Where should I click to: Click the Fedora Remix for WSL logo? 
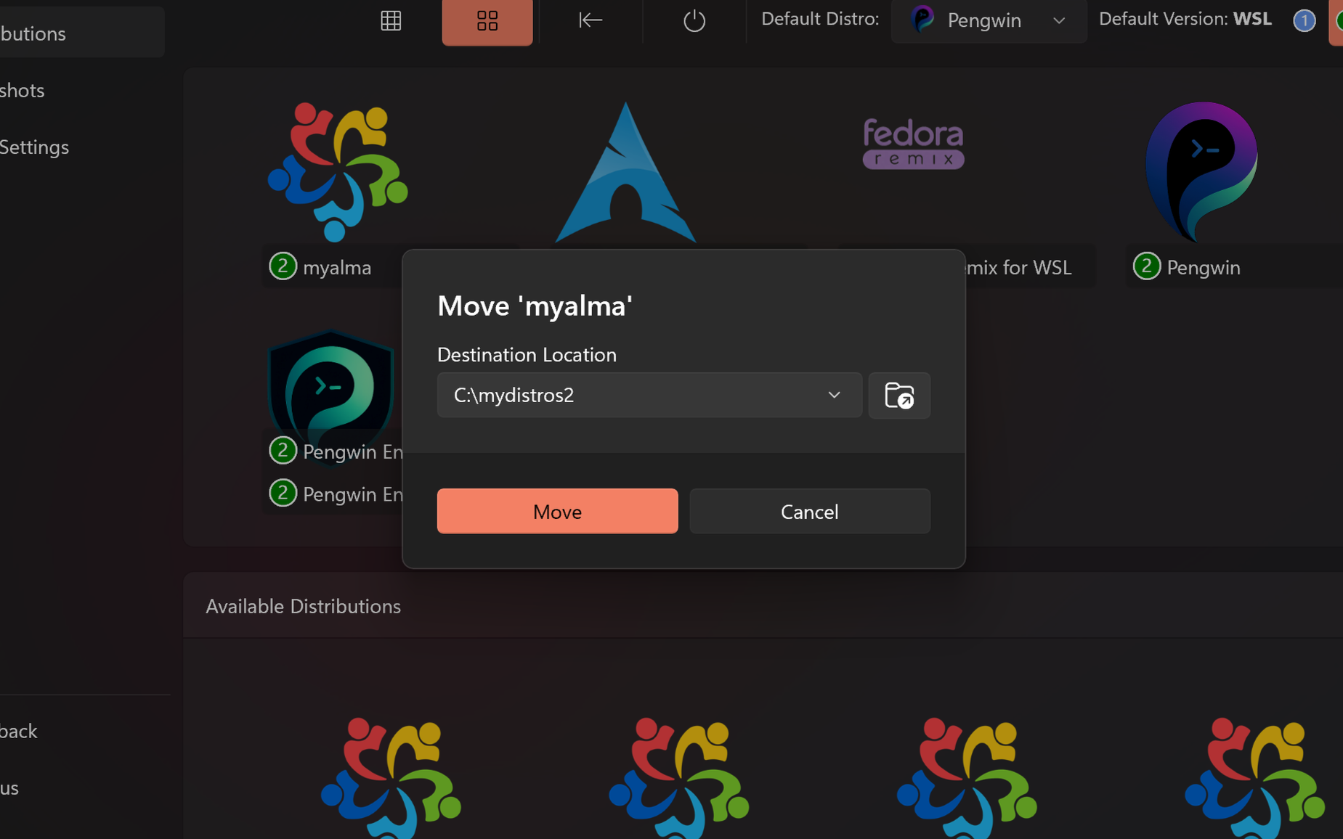[912, 143]
